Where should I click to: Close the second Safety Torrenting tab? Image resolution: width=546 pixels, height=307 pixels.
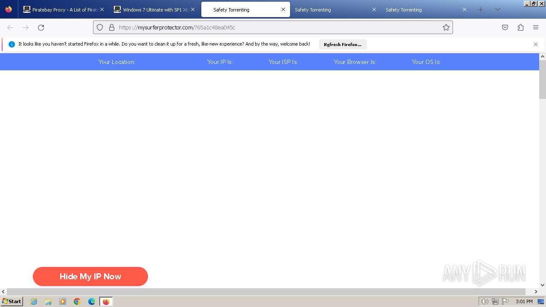tap(374, 9)
